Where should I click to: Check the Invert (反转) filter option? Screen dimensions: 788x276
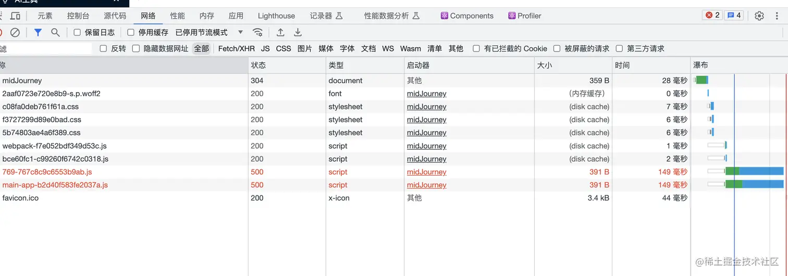coord(103,48)
